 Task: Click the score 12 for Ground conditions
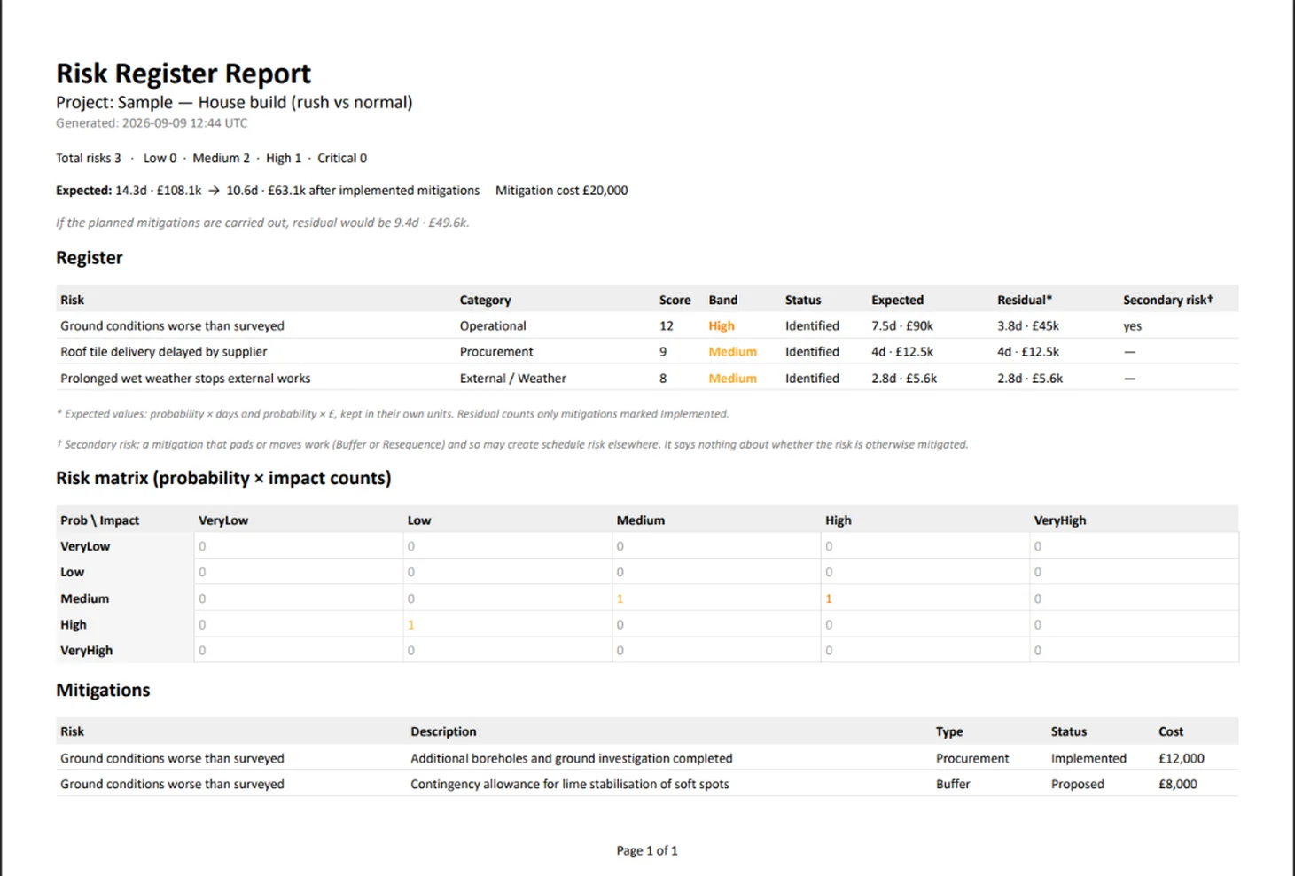pyautogui.click(x=667, y=326)
